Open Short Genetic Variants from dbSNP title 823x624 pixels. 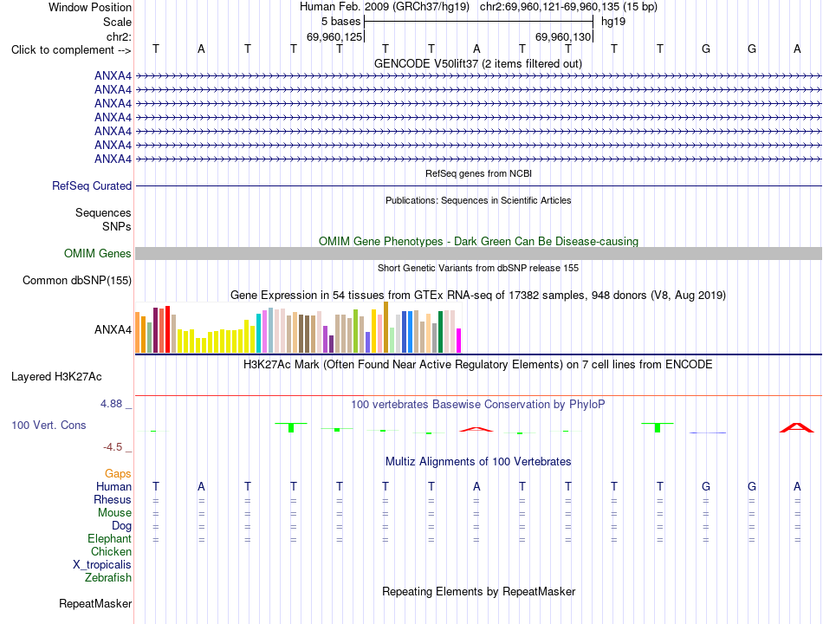[x=478, y=268]
